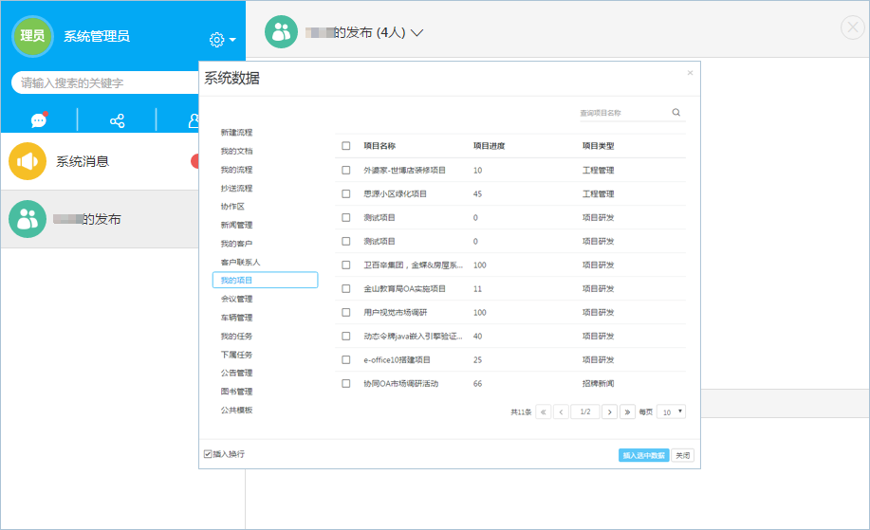The image size is (870, 530).
Task: Jump to the last page
Action: (x=627, y=411)
